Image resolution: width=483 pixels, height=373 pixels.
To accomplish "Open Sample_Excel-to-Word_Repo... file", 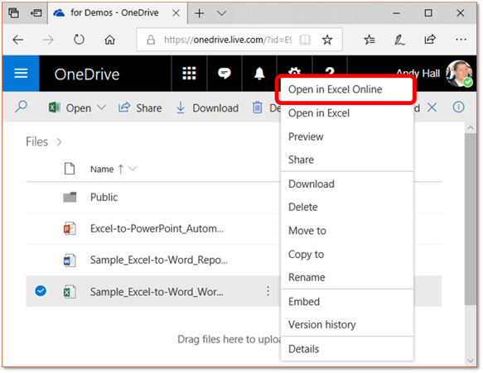I will pos(158,260).
